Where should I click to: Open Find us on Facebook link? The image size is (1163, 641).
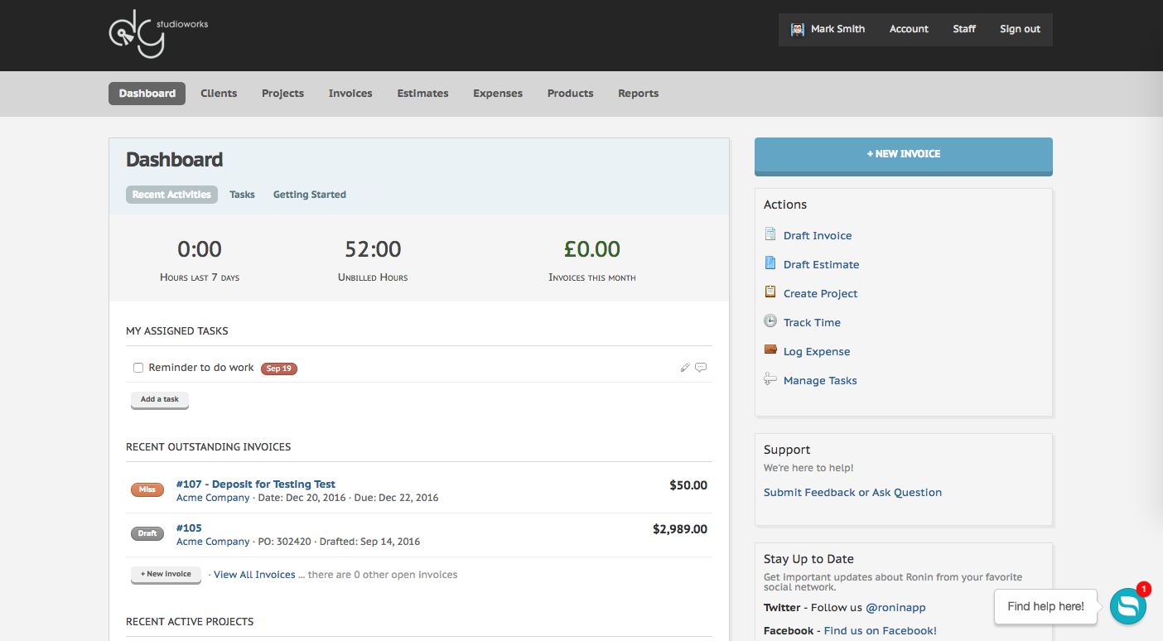click(x=880, y=631)
